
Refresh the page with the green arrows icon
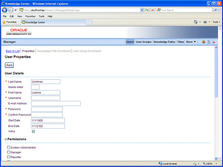pyautogui.click(x=147, y=10)
